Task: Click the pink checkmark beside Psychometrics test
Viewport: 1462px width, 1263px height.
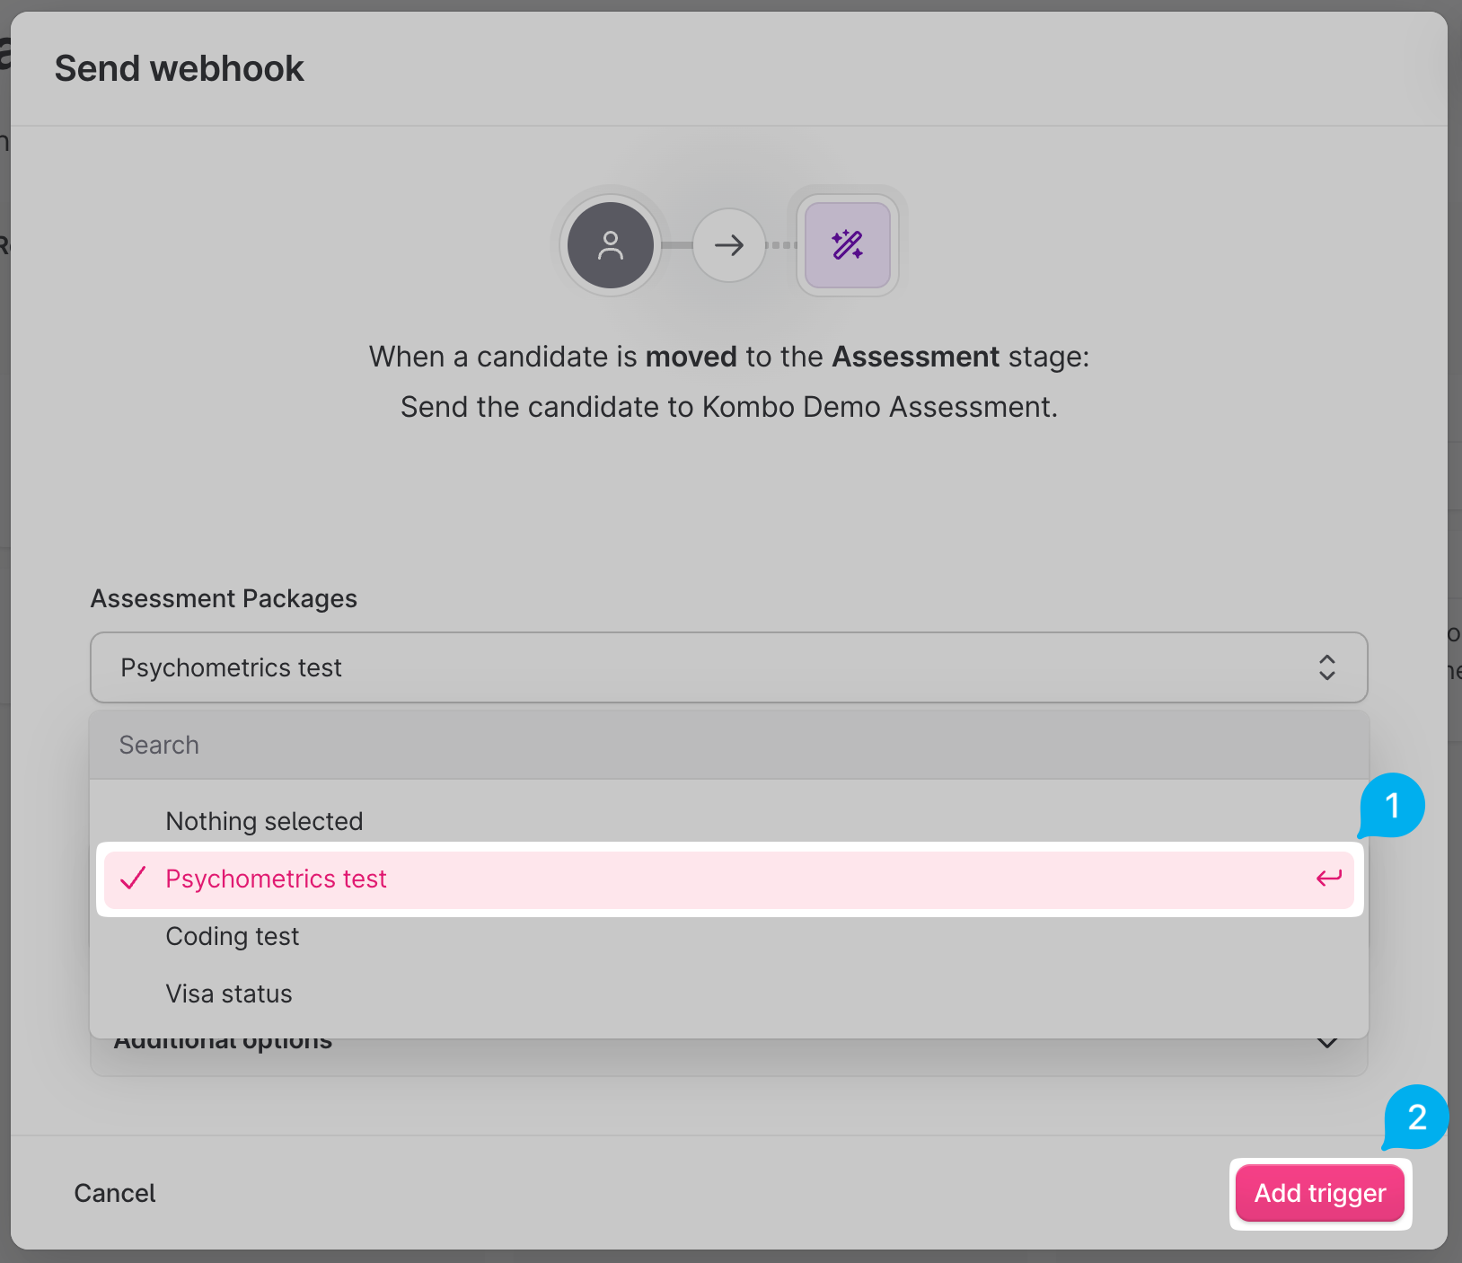Action: pyautogui.click(x=133, y=879)
